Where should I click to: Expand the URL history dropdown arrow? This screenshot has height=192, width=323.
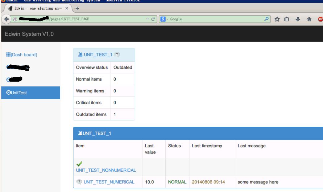148,19
